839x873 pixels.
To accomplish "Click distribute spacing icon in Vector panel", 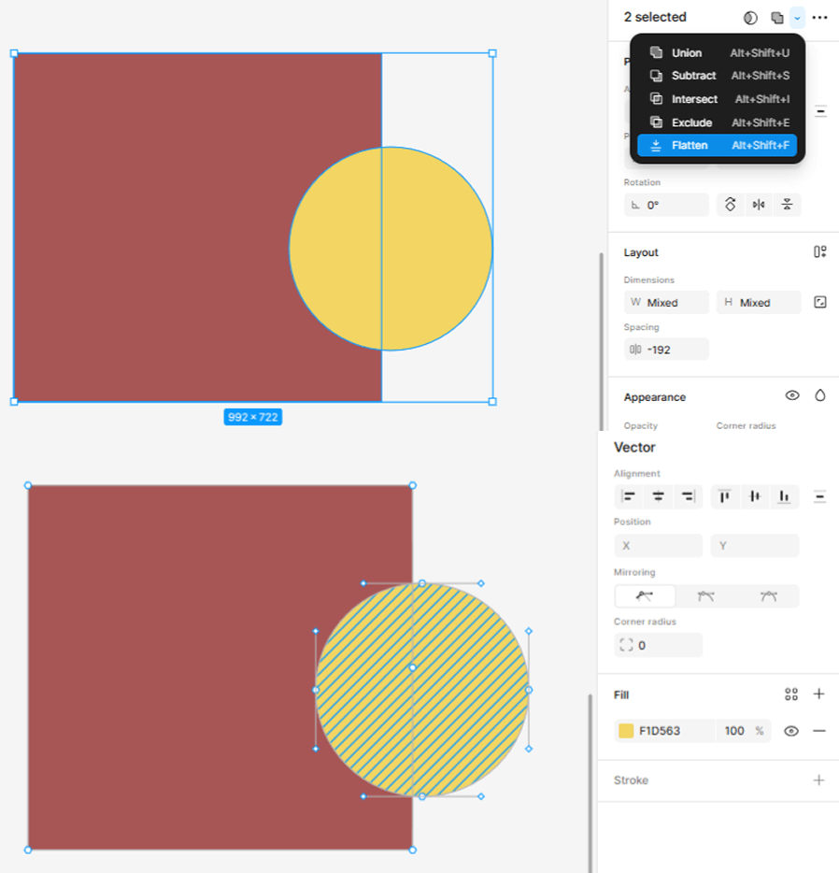I will pos(819,496).
